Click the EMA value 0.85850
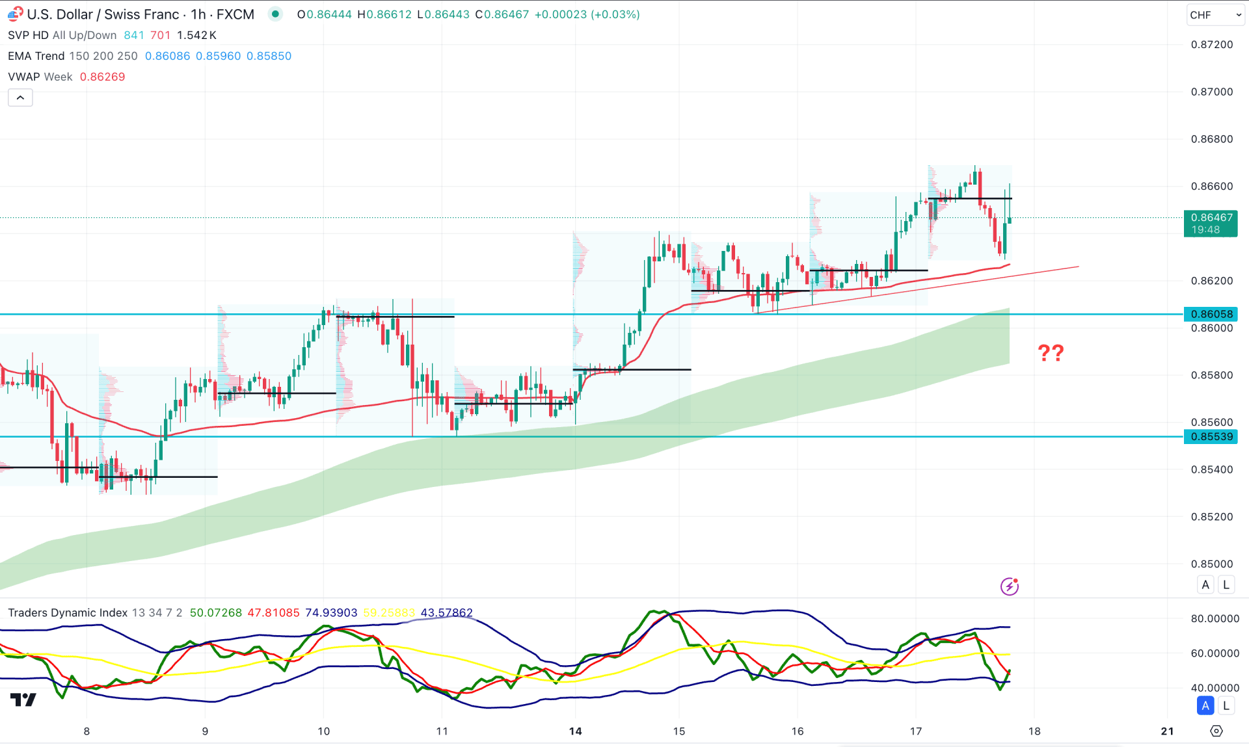1249x747 pixels. 269,56
